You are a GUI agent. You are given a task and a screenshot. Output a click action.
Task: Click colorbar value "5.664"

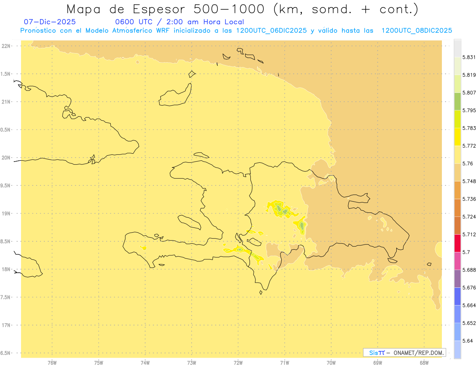pyautogui.click(x=469, y=305)
